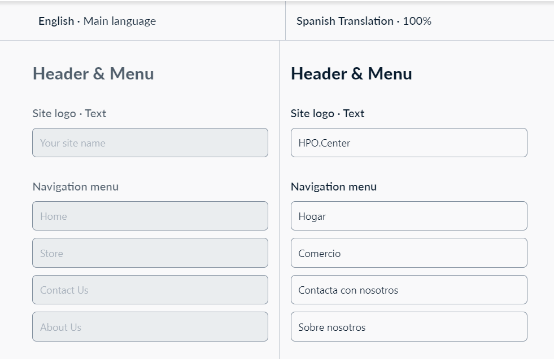Click the English Navigation menu label

click(76, 187)
